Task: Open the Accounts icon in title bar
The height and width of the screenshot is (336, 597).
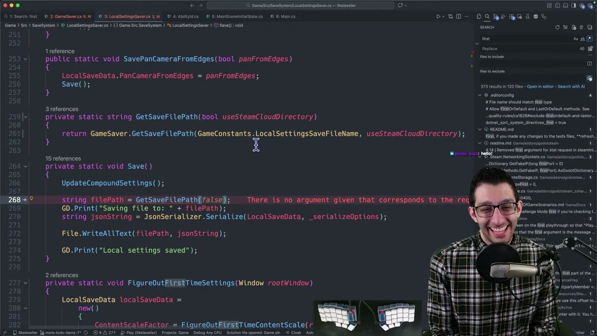Action: point(582,5)
